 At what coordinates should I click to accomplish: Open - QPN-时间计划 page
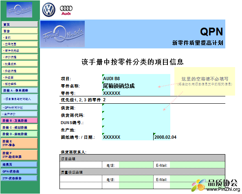[x=20, y=107]
